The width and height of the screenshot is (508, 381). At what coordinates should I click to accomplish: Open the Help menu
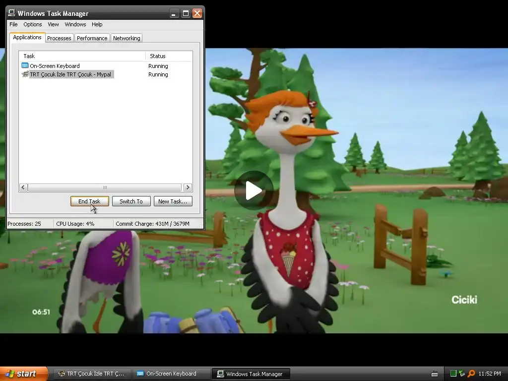click(97, 24)
